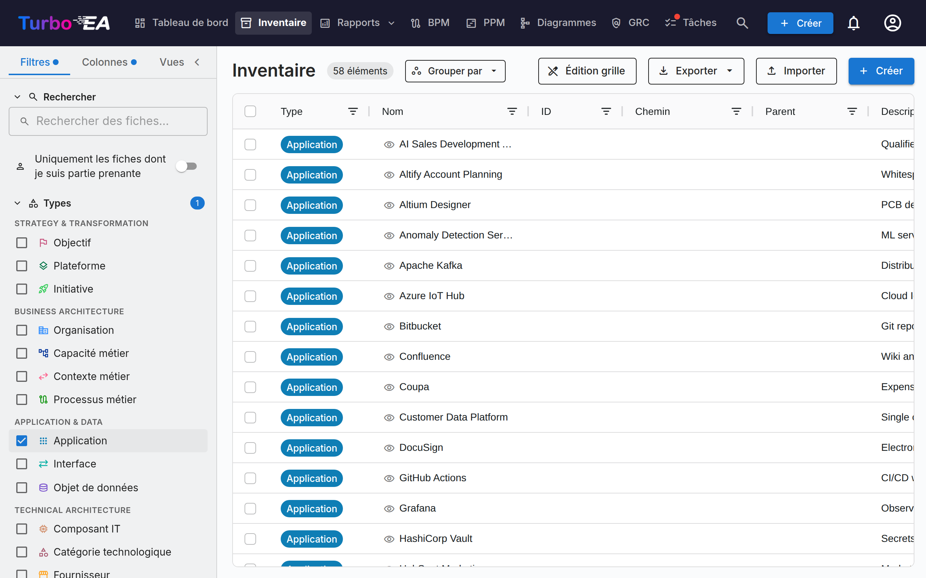Check the Interface type filter
Screen dimensions: 926x578
(x=22, y=464)
